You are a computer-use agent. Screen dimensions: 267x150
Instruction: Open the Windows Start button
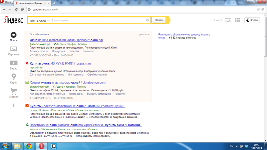(x=5, y=146)
